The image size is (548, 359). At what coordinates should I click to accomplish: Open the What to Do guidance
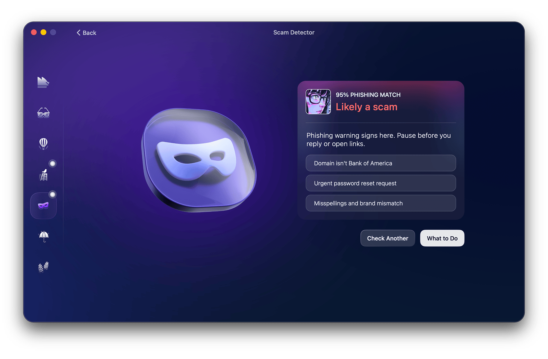(x=442, y=238)
